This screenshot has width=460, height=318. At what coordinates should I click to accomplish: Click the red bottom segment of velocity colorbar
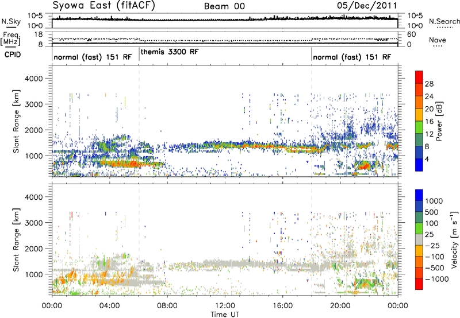tap(419, 284)
